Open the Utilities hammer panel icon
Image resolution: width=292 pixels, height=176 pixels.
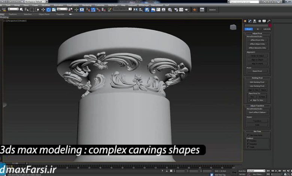pos(269,21)
